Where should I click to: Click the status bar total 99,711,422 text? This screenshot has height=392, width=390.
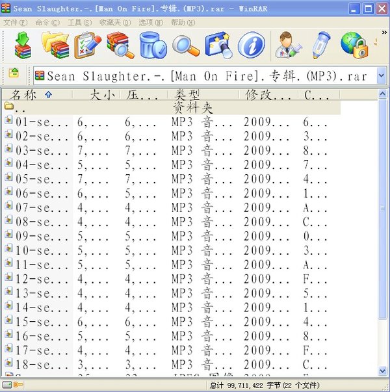click(265, 385)
